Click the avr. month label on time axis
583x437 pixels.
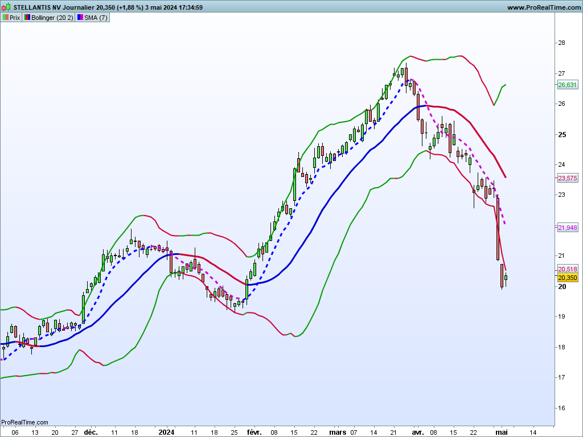tap(418, 432)
